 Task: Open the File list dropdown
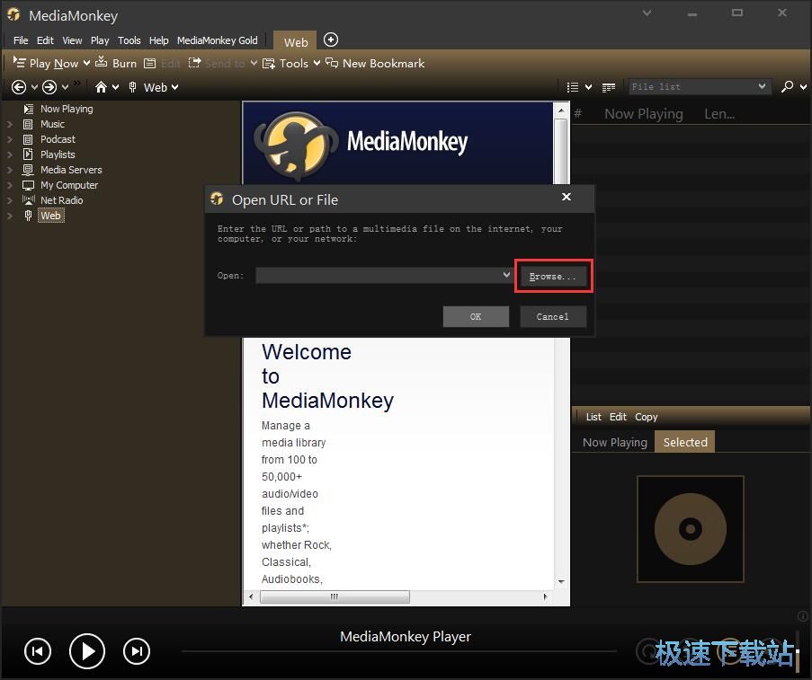tap(762, 87)
